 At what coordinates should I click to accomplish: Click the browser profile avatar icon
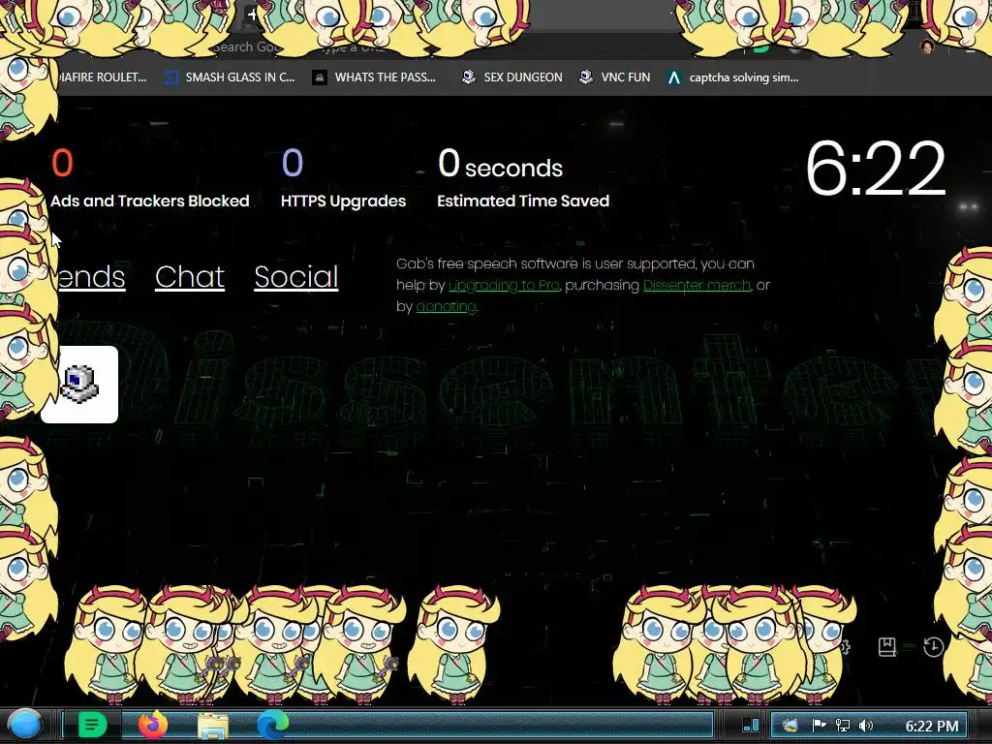(x=927, y=46)
